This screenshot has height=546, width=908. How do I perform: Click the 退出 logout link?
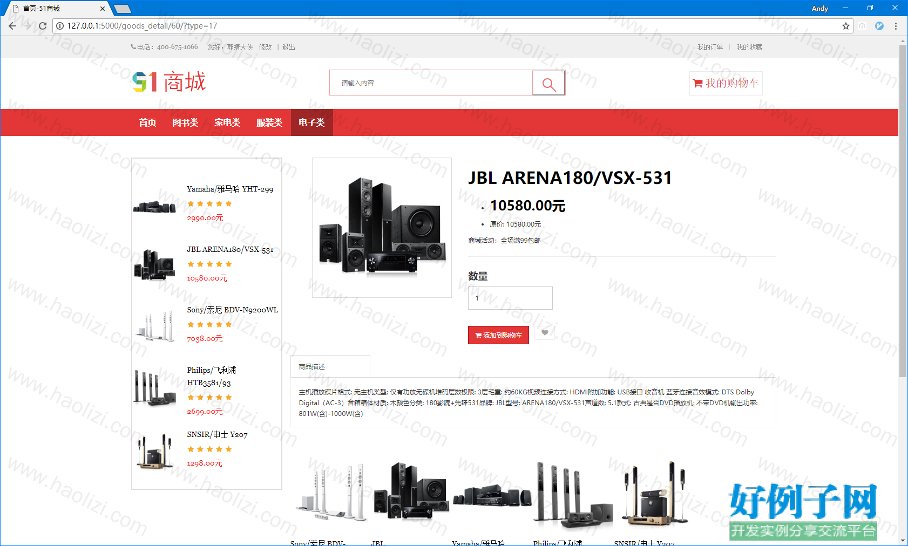pos(288,47)
